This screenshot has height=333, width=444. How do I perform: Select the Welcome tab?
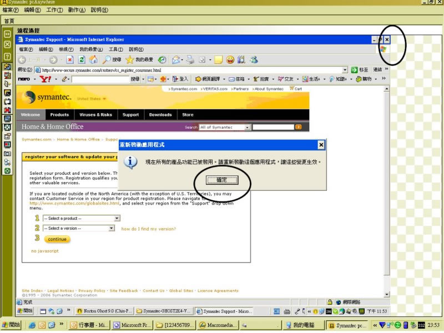(31, 115)
